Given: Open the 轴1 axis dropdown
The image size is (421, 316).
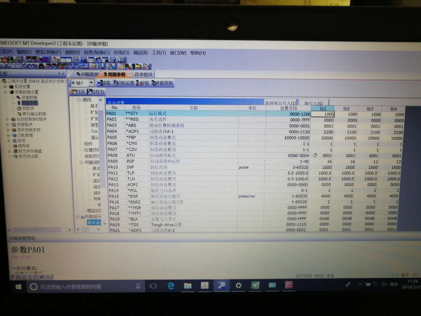Looking at the screenshot, I should pos(91,83).
